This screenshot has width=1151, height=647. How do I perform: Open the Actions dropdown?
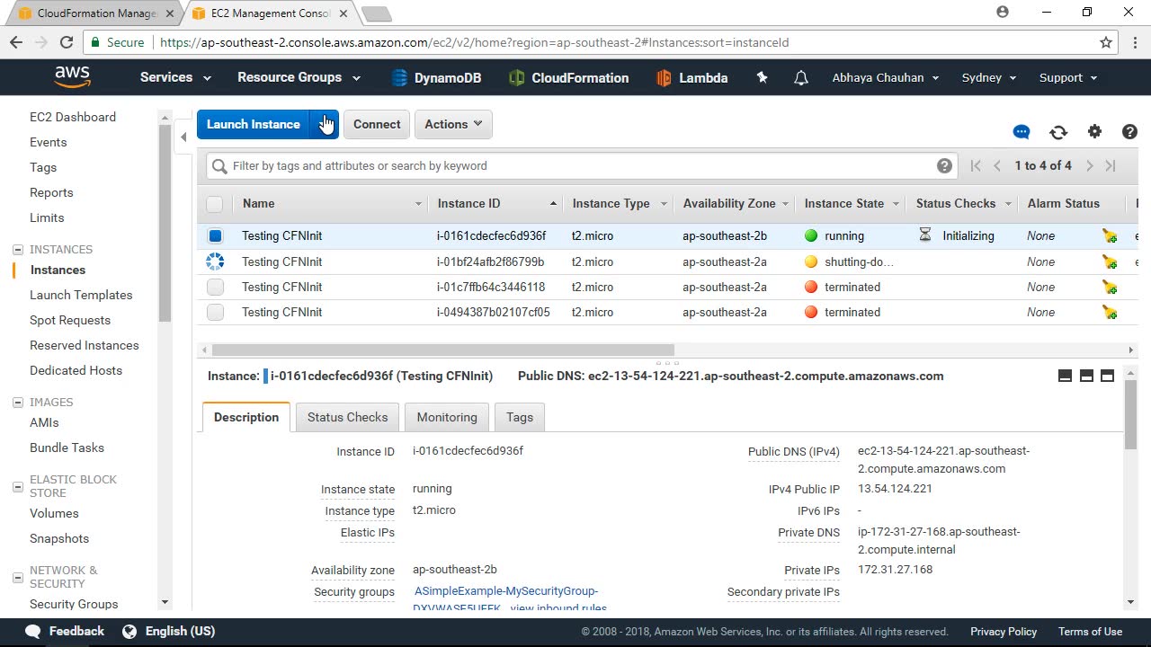pyautogui.click(x=454, y=124)
